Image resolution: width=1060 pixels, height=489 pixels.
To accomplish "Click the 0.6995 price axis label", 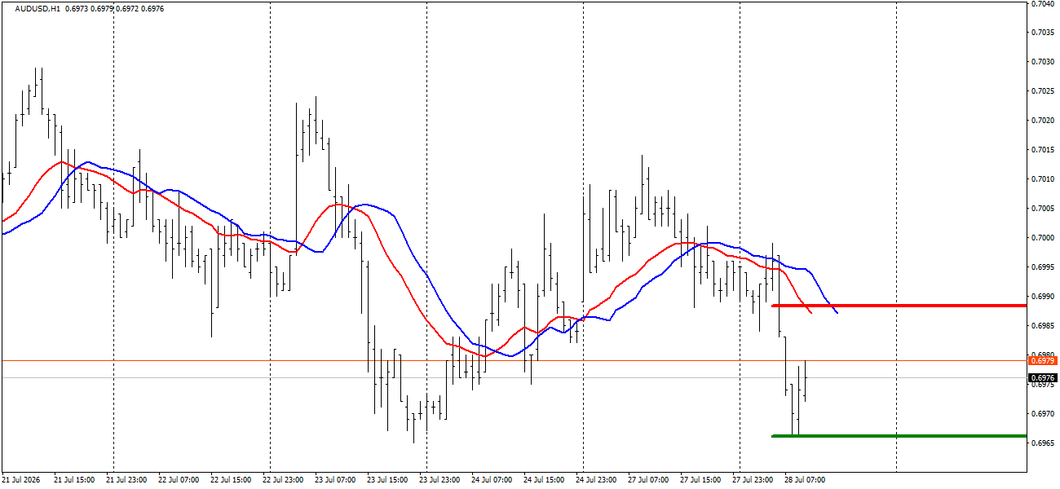I will 1045,267.
